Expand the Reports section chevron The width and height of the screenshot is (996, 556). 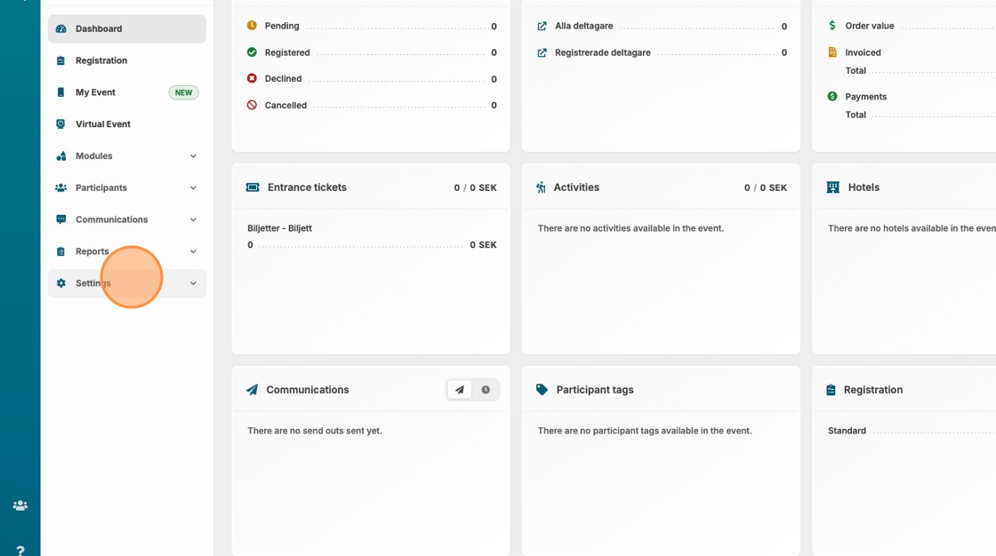pyautogui.click(x=193, y=251)
